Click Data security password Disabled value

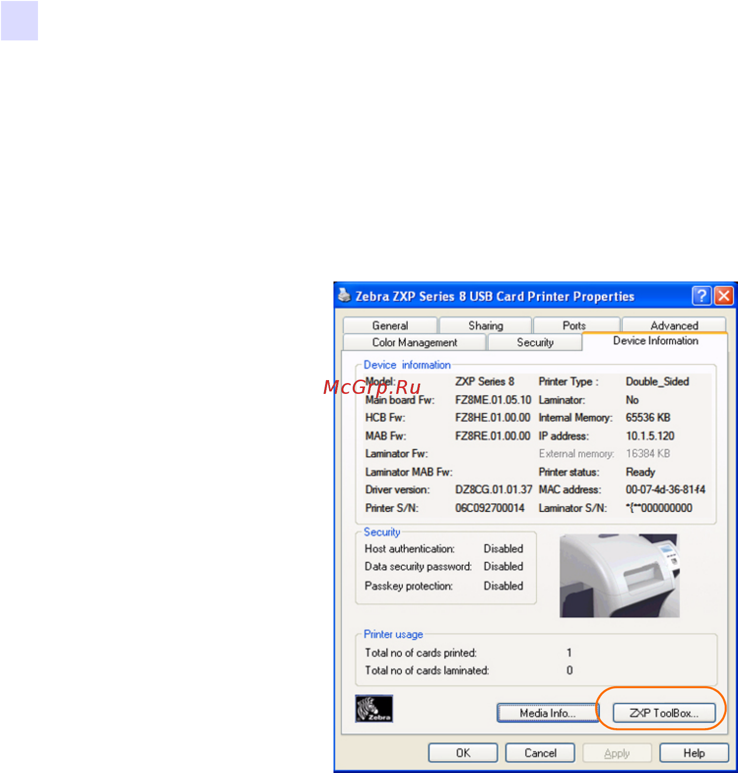click(503, 566)
